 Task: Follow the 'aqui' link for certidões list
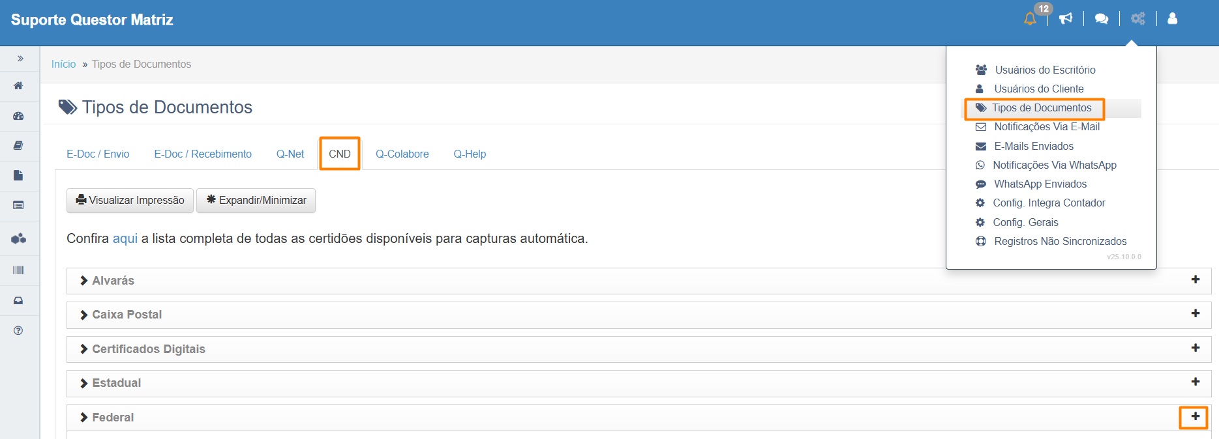pos(125,239)
